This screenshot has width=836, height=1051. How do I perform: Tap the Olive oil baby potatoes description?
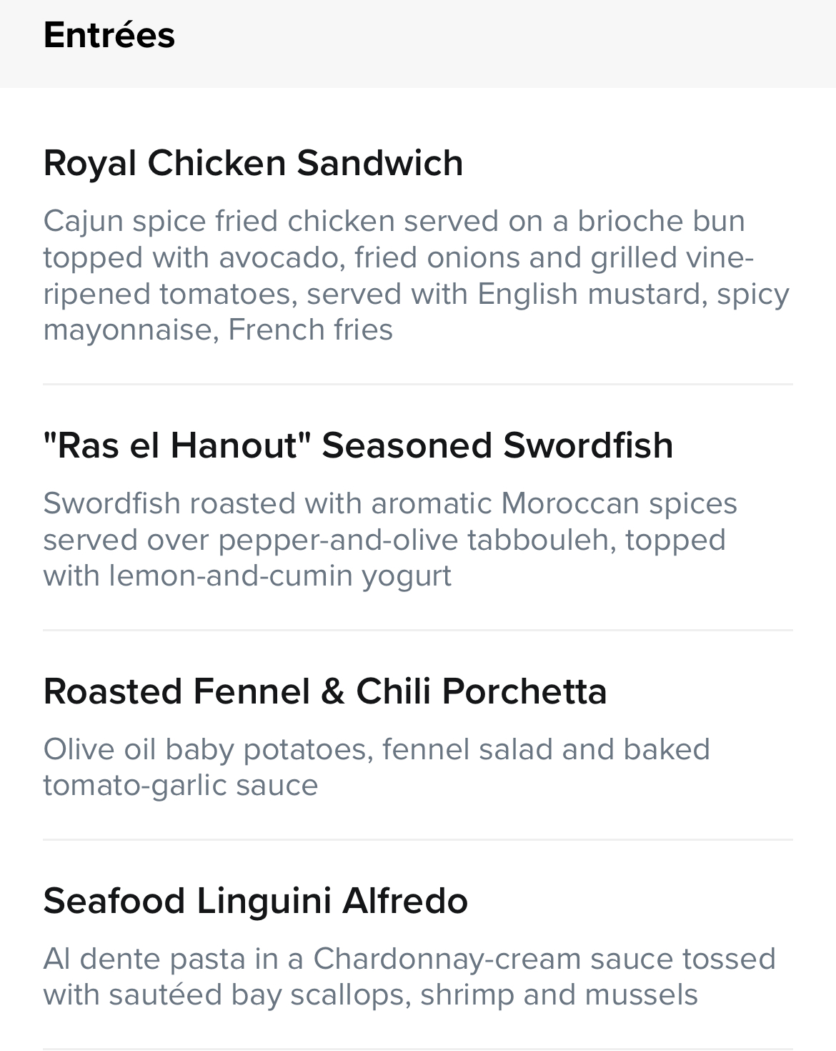[377, 767]
